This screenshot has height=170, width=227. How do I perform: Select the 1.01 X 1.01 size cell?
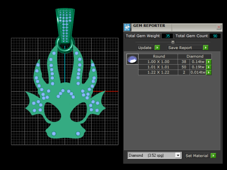(x=158, y=67)
